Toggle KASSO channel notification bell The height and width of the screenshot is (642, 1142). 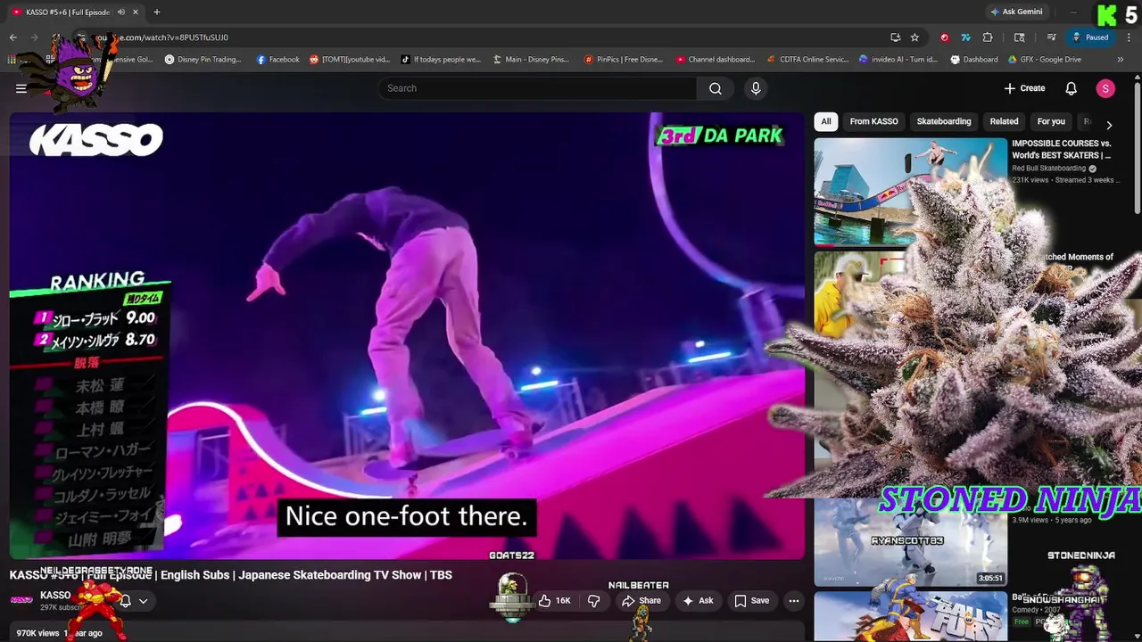coord(126,601)
